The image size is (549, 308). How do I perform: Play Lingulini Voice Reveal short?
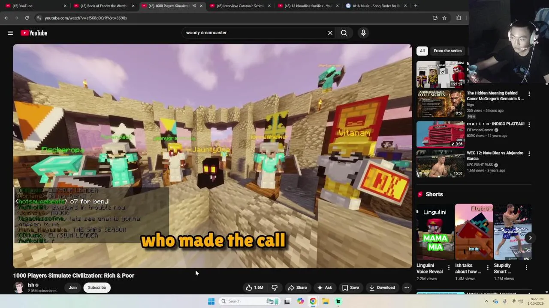435,232
